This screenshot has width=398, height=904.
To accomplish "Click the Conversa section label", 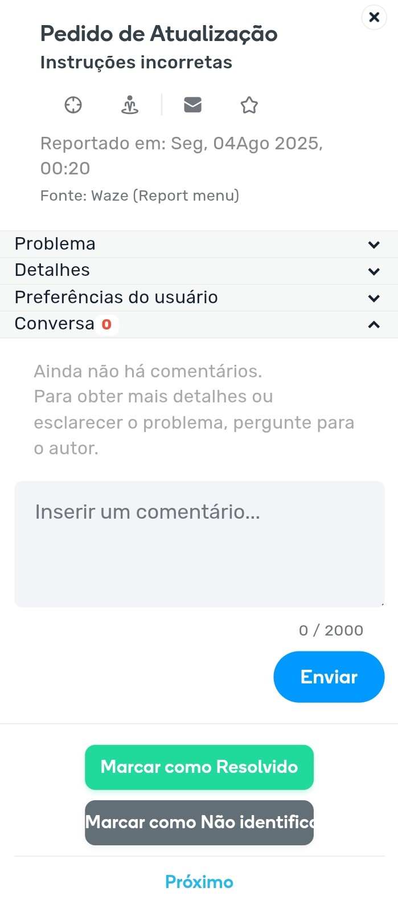I will point(55,324).
